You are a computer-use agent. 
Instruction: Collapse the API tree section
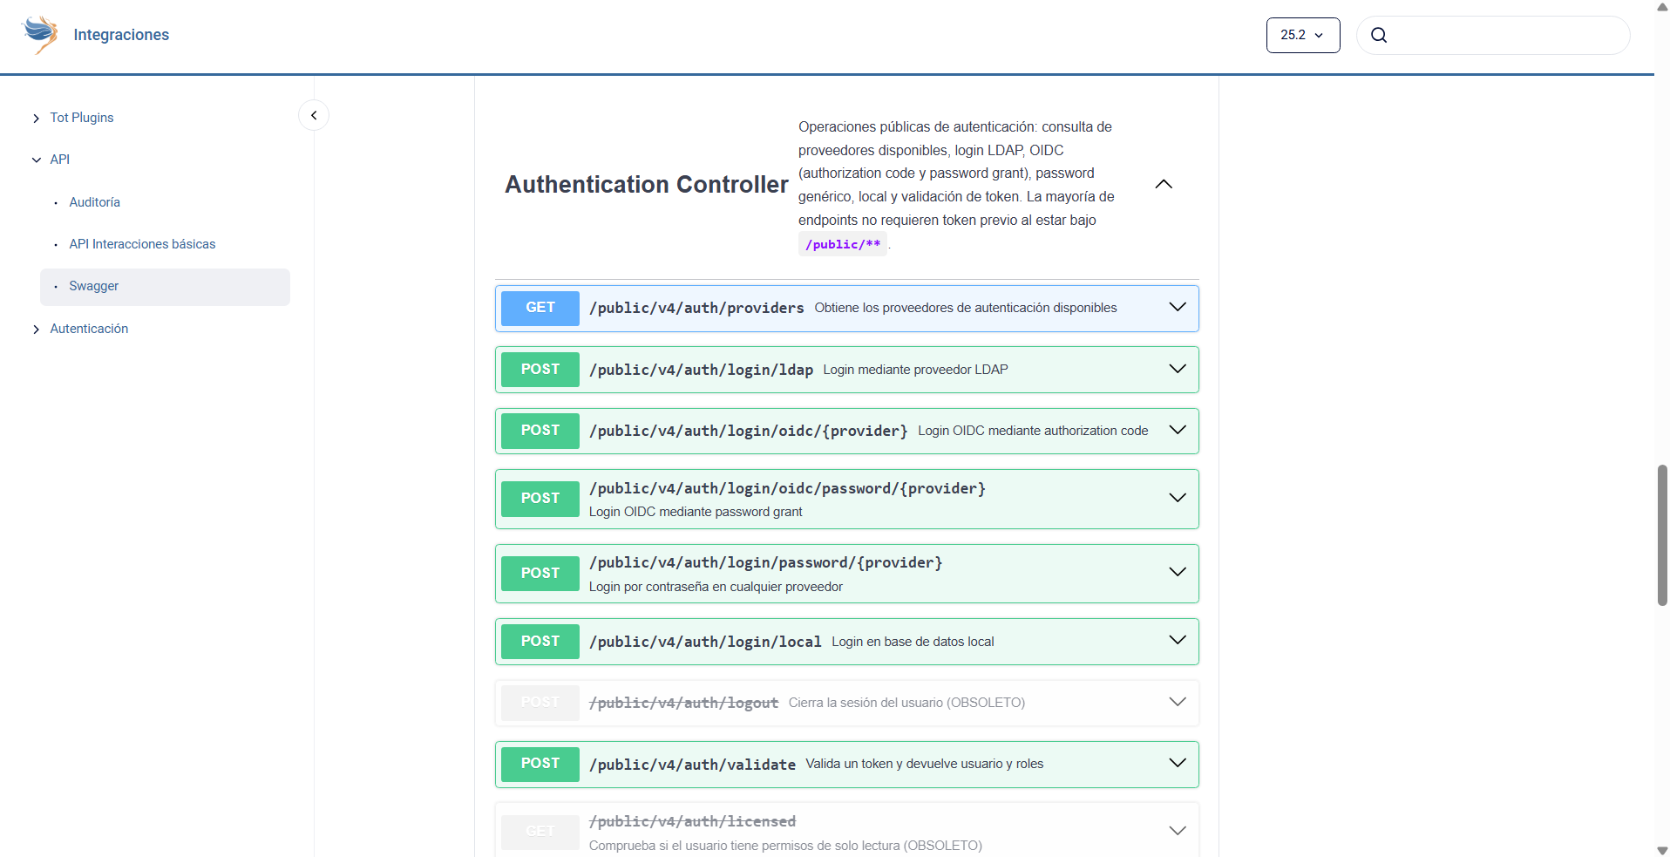click(36, 160)
